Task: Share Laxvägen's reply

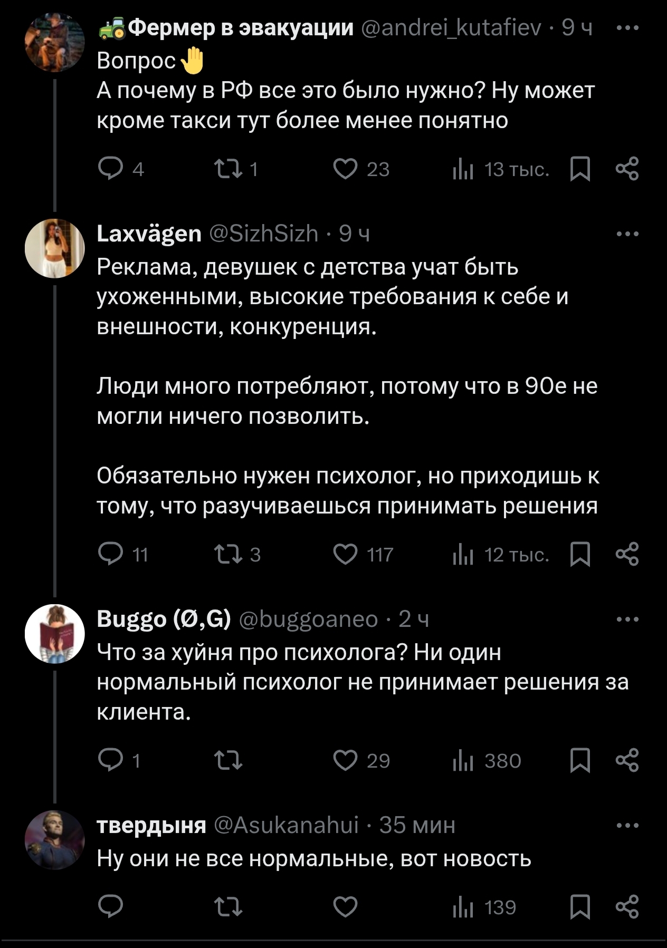Action: (x=627, y=555)
